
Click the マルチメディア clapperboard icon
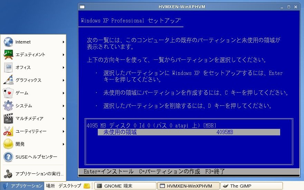pos(8,118)
